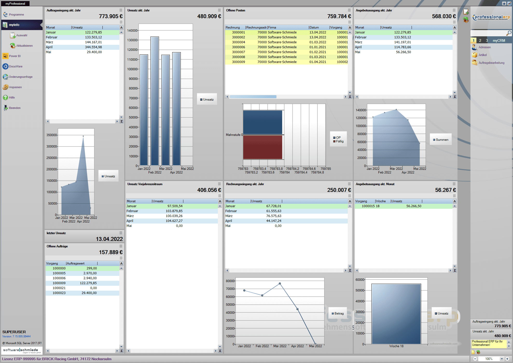Click the clipboard with green plus icon
513x363 pixels.
click(466, 12)
